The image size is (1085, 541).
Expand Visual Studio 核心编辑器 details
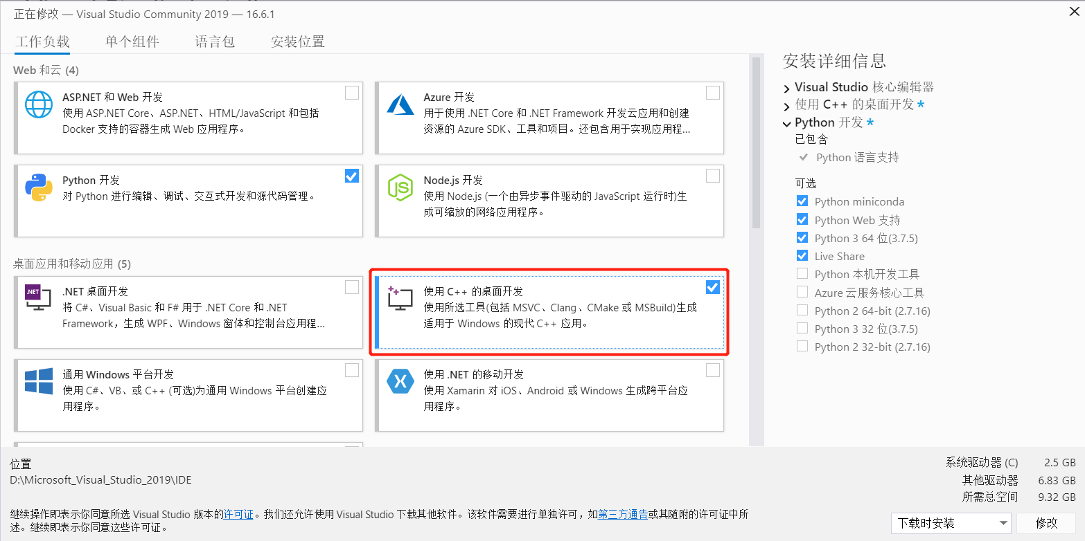pyautogui.click(x=786, y=89)
